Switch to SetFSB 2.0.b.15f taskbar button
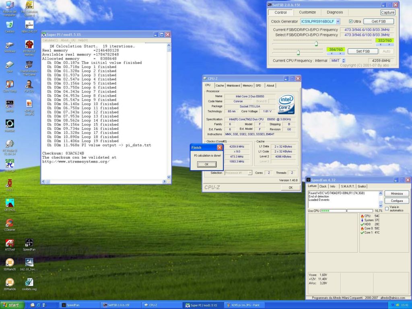The width and height of the screenshot is (412, 309). (120, 305)
